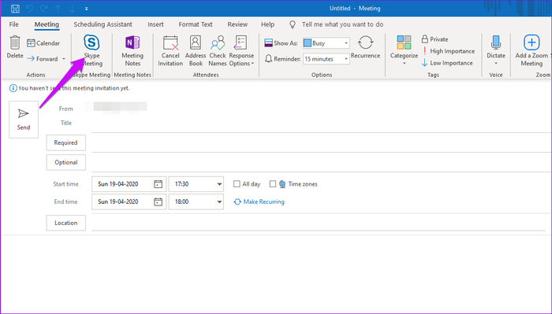This screenshot has height=314, width=552.
Task: Open Categorize color menu
Action: click(x=404, y=51)
